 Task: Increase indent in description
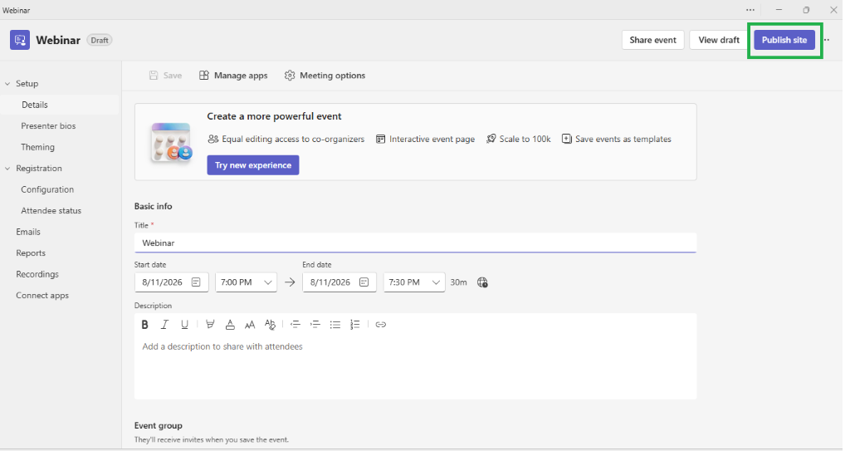315,325
